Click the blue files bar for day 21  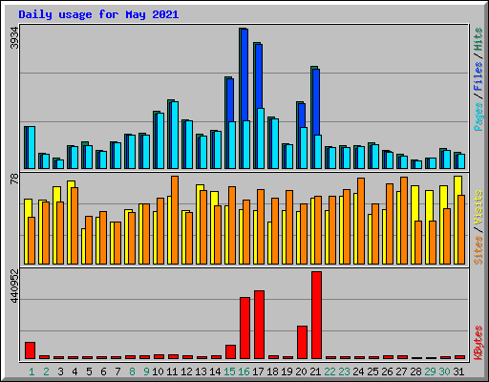click(316, 102)
